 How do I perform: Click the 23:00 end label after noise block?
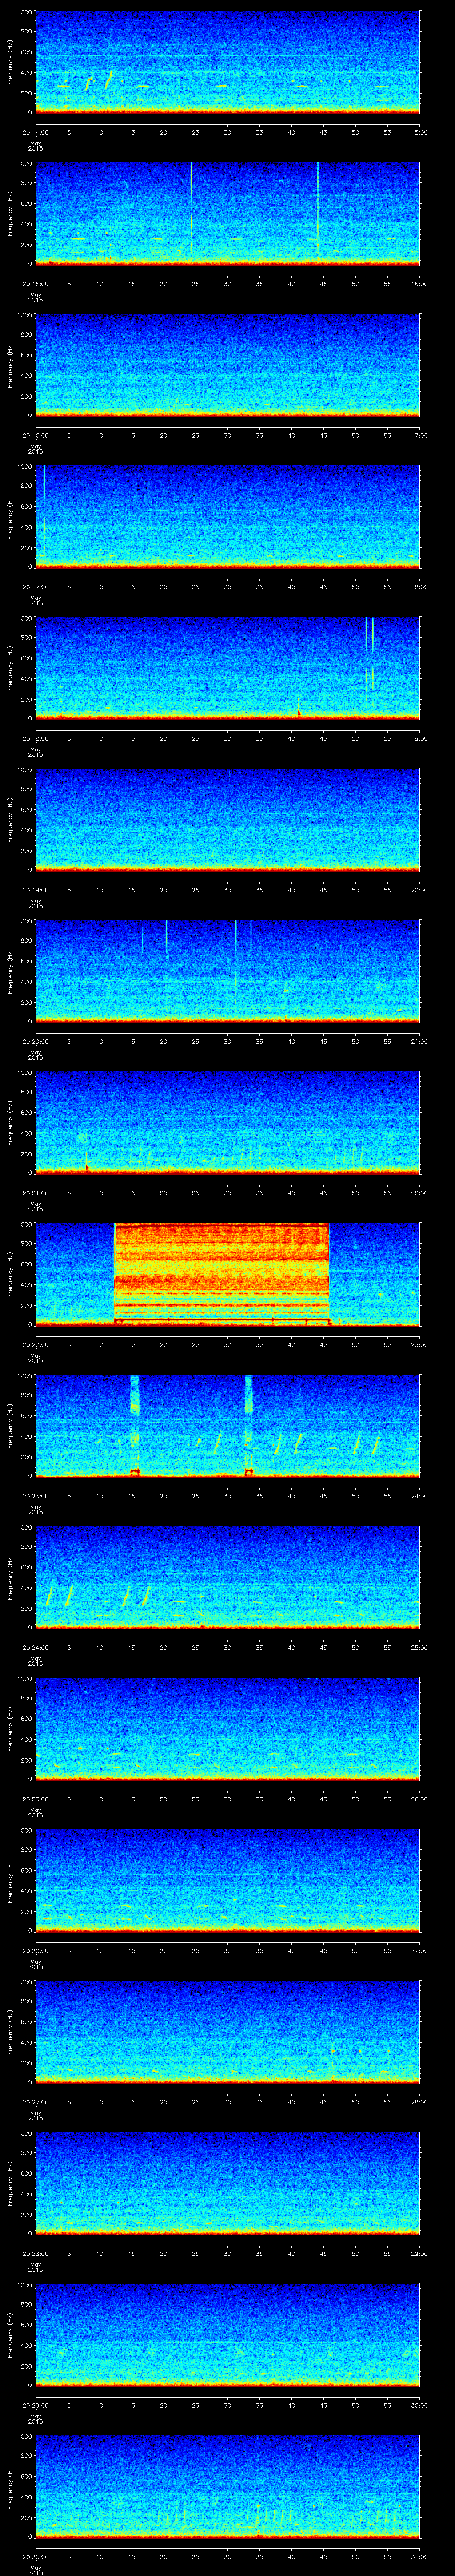419,1344
